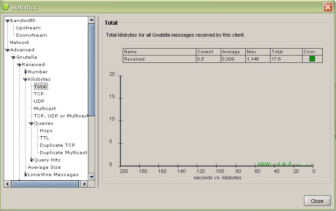Click the Current column header

click(x=208, y=52)
